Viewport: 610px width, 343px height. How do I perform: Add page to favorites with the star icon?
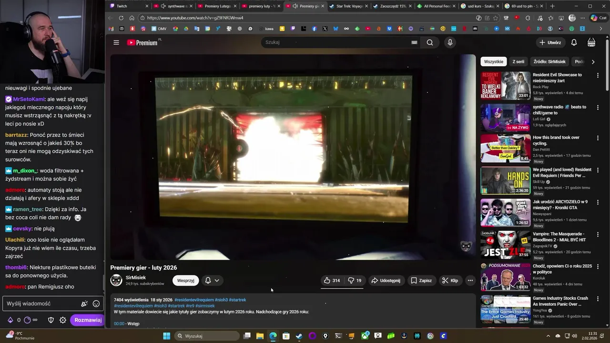coord(496,18)
